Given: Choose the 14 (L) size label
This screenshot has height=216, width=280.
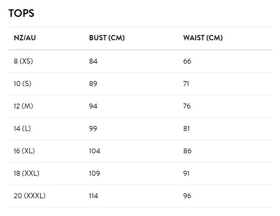Looking at the screenshot, I should click(x=22, y=129).
